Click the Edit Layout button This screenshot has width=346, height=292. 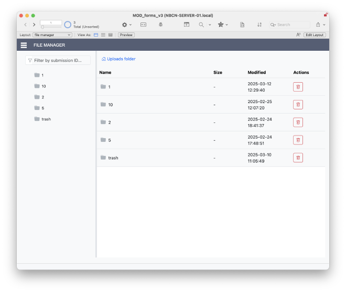315,35
